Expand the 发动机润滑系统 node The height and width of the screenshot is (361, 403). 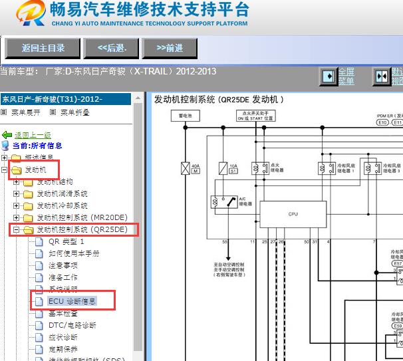coord(16,193)
